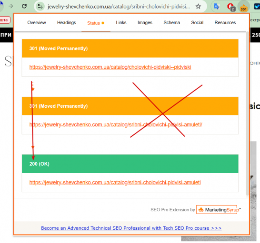Open the Schema tab

171,22
